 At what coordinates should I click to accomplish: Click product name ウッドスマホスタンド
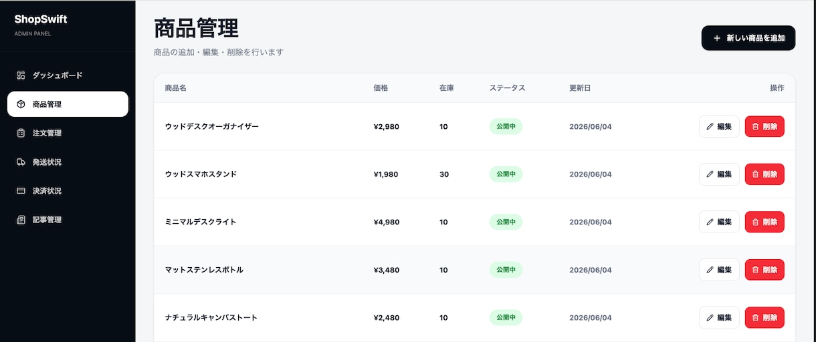click(x=201, y=174)
